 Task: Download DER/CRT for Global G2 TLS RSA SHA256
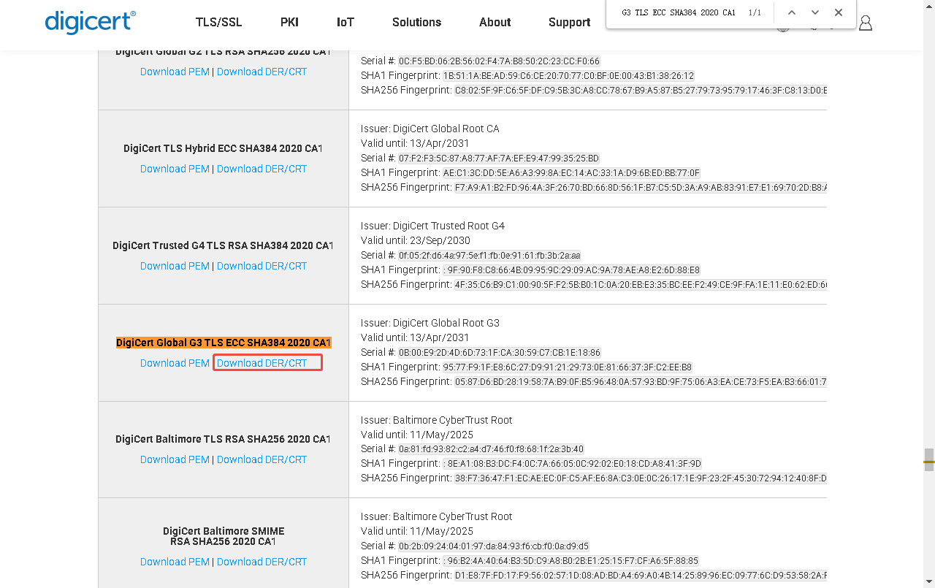[262, 72]
